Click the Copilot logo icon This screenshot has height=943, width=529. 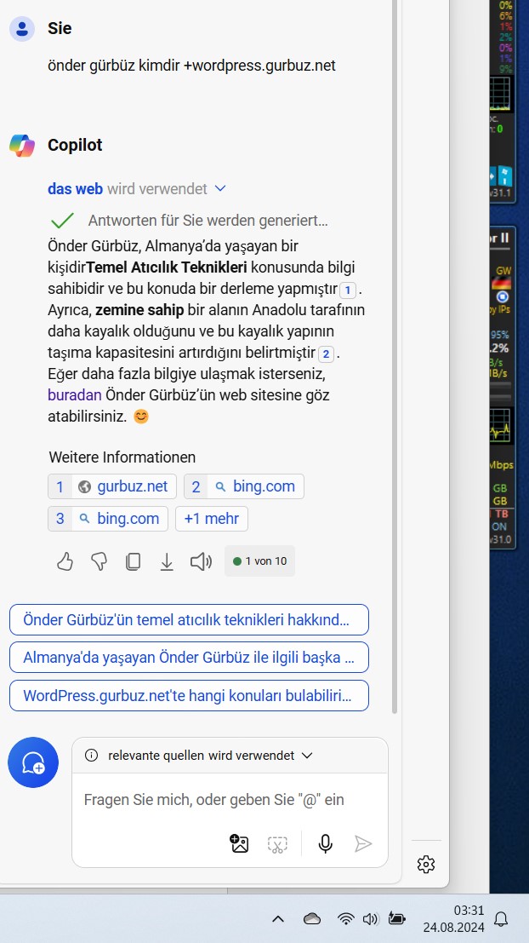(21, 146)
